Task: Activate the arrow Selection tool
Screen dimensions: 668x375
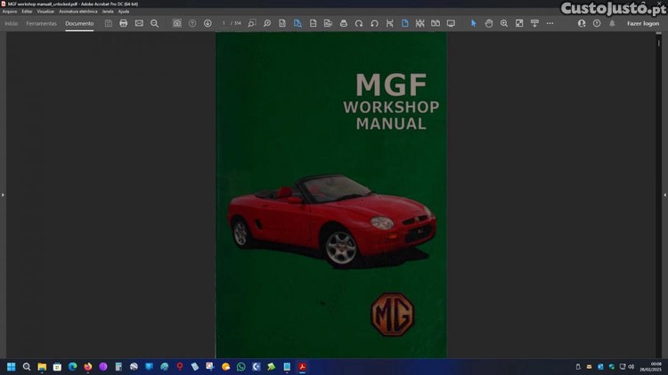Action: click(473, 23)
